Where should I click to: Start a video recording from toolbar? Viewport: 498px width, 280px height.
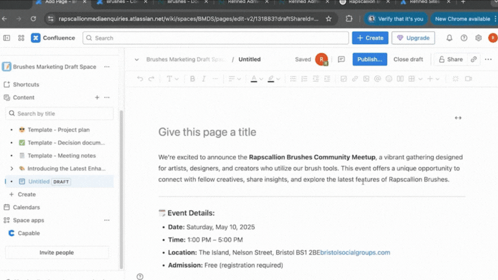[468, 78]
